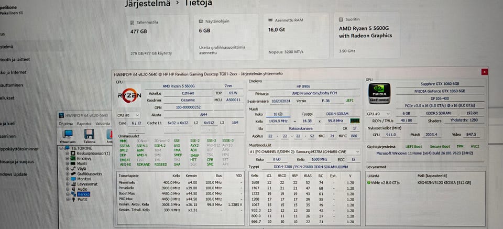503x229 pixels.
Task: Click the Portit ports tree icon
Action: (x=73, y=199)
